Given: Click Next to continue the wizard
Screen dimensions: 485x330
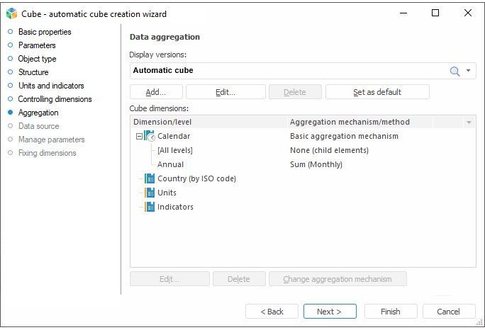Looking at the screenshot, I should (329, 312).
